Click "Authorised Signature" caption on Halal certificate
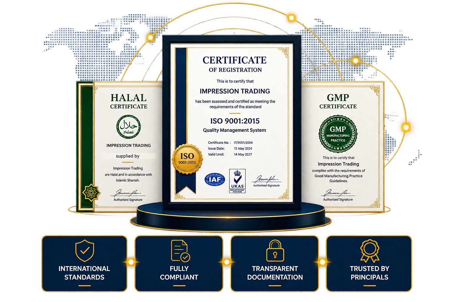Viewport: 453px width, 302px height. (x=128, y=200)
